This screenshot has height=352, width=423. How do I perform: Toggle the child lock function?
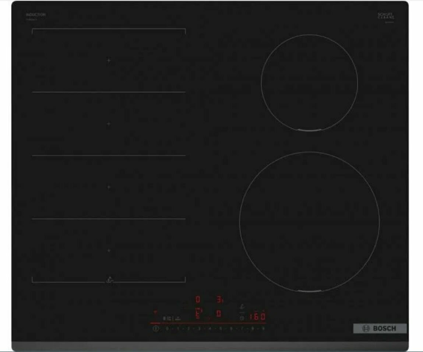(169, 318)
